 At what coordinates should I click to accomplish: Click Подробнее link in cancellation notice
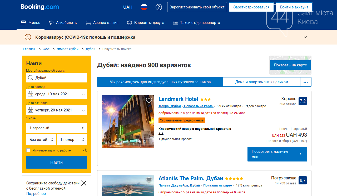coord(36,194)
